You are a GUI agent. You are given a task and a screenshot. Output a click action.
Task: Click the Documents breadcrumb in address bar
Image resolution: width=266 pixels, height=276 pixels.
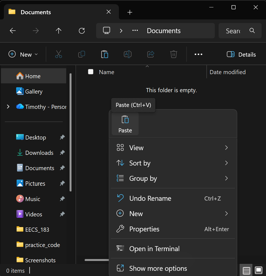(164, 31)
